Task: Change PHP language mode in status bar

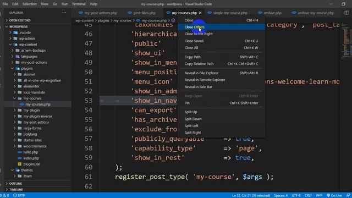Action: click(319, 195)
